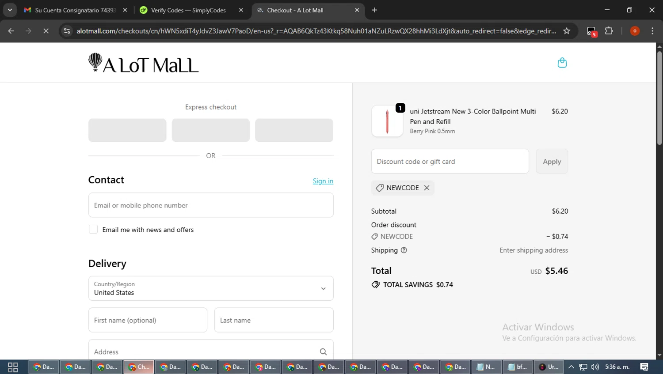Viewport: 663px width, 374px height.
Task: Click the address search magnifier icon
Action: pyautogui.click(x=323, y=352)
